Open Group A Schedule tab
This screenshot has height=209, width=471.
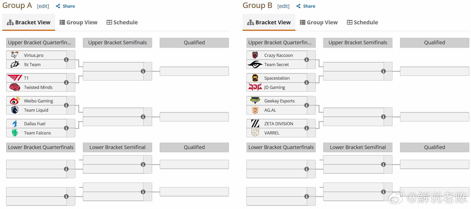[122, 23]
